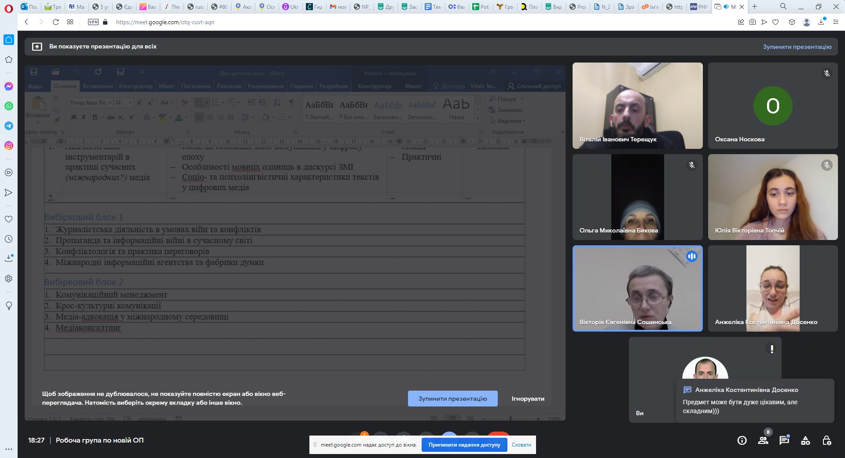Image resolution: width=845 pixels, height=458 pixels.
Task: Open the Opera main menu logo
Action: (9, 7)
